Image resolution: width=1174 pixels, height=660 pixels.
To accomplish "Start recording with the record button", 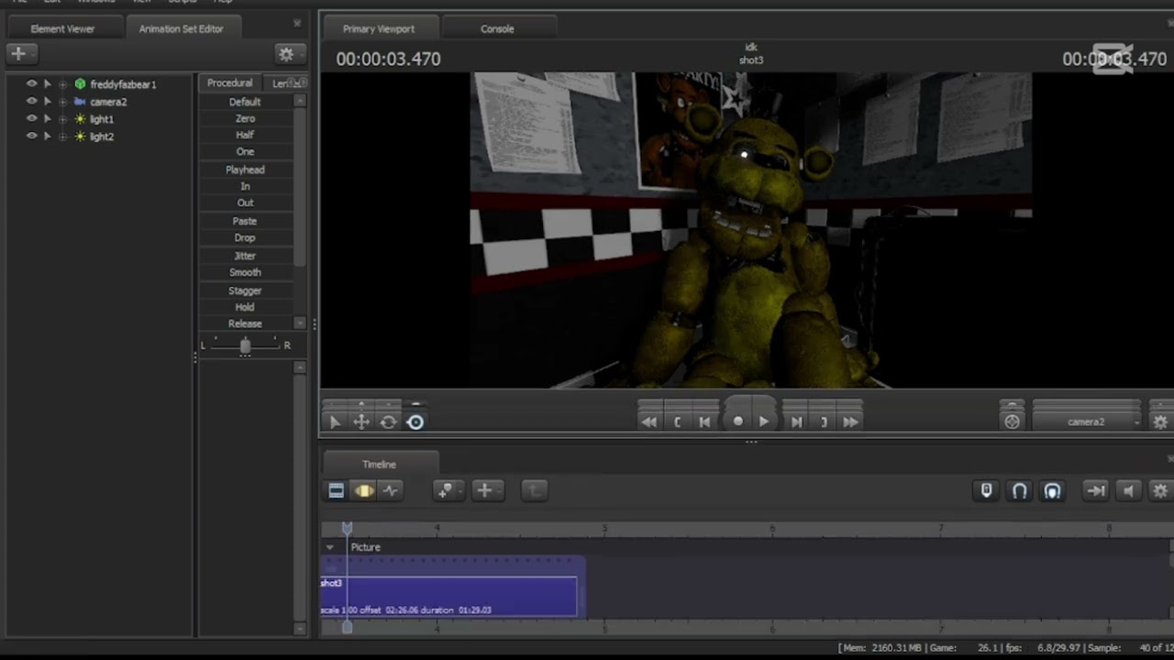I will pyautogui.click(x=737, y=422).
